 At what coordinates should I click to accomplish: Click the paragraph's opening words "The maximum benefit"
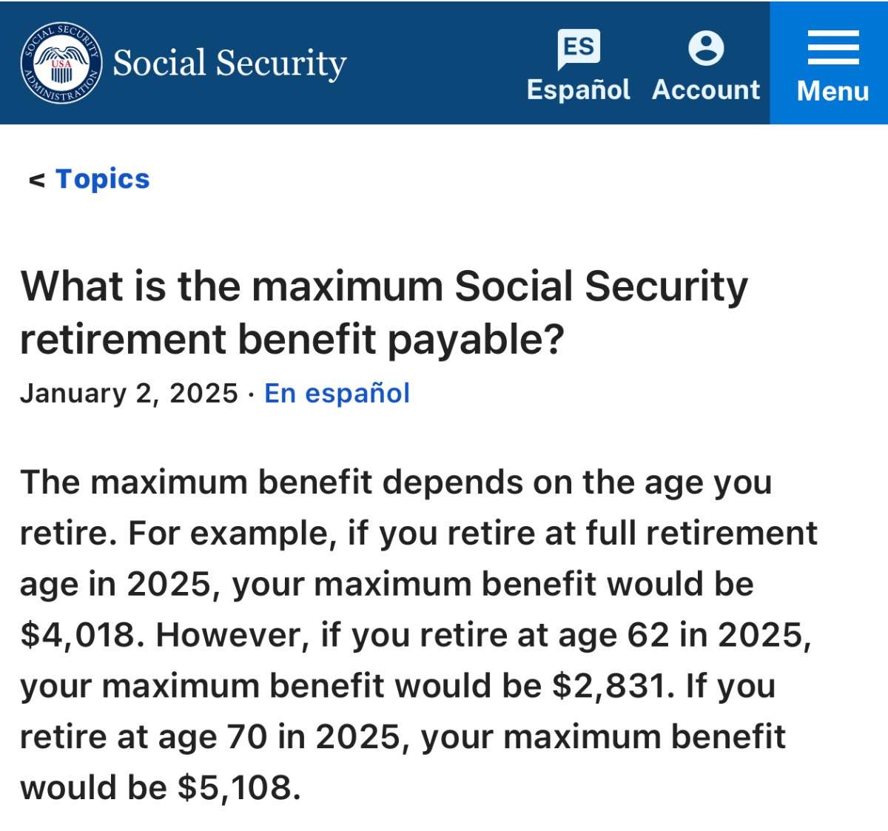pyautogui.click(x=196, y=482)
